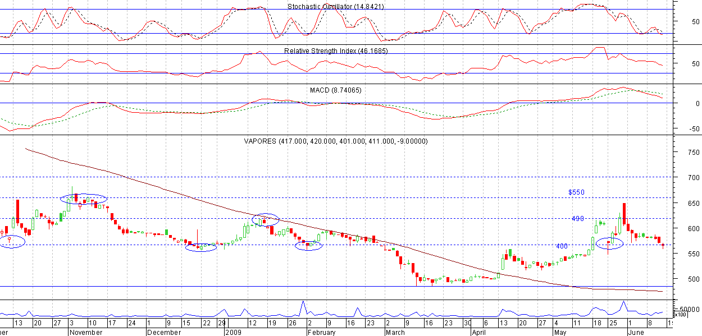
Task: Select the 50000 volume axis label
Action: [x=689, y=309]
